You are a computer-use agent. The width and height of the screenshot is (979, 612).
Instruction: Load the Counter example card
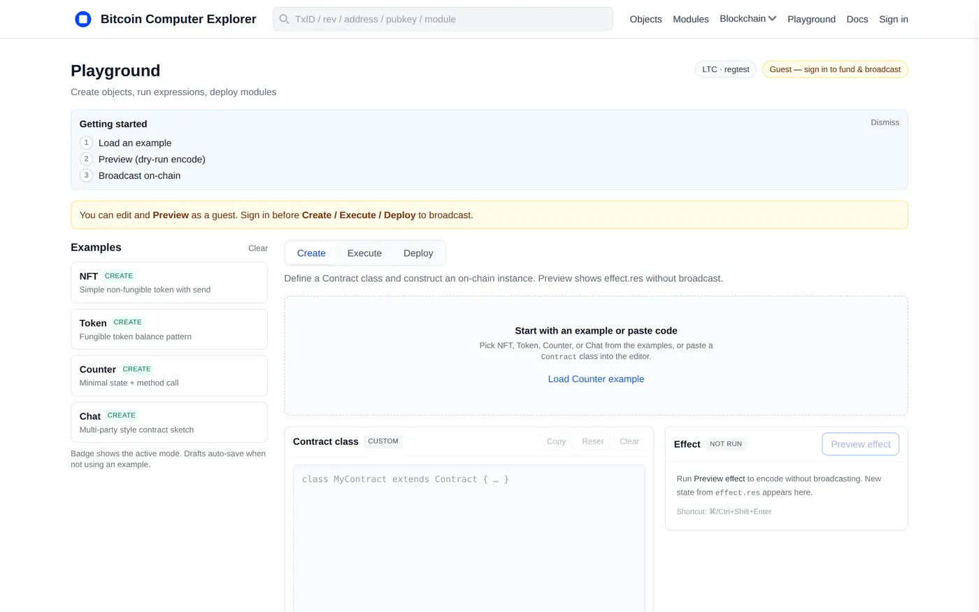(169, 376)
